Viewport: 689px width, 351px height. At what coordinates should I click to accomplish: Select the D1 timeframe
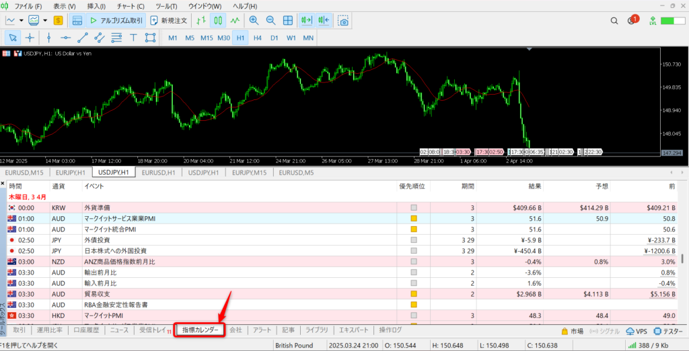(275, 38)
